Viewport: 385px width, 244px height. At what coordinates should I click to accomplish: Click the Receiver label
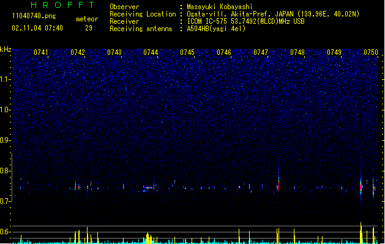click(124, 21)
